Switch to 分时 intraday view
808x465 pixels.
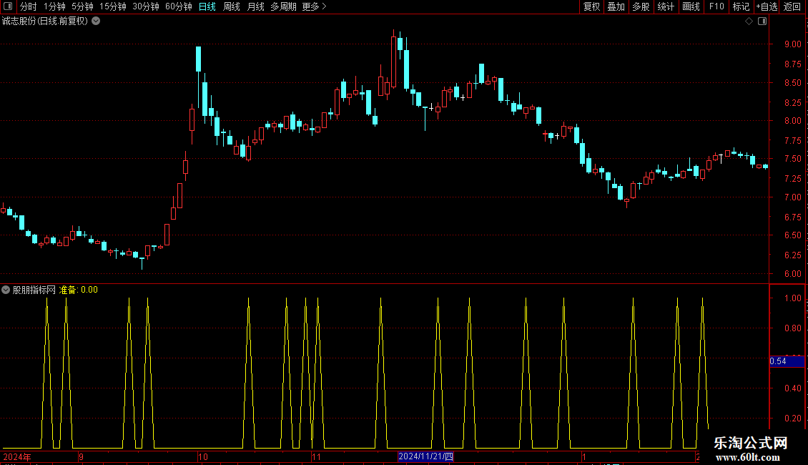coord(29,6)
